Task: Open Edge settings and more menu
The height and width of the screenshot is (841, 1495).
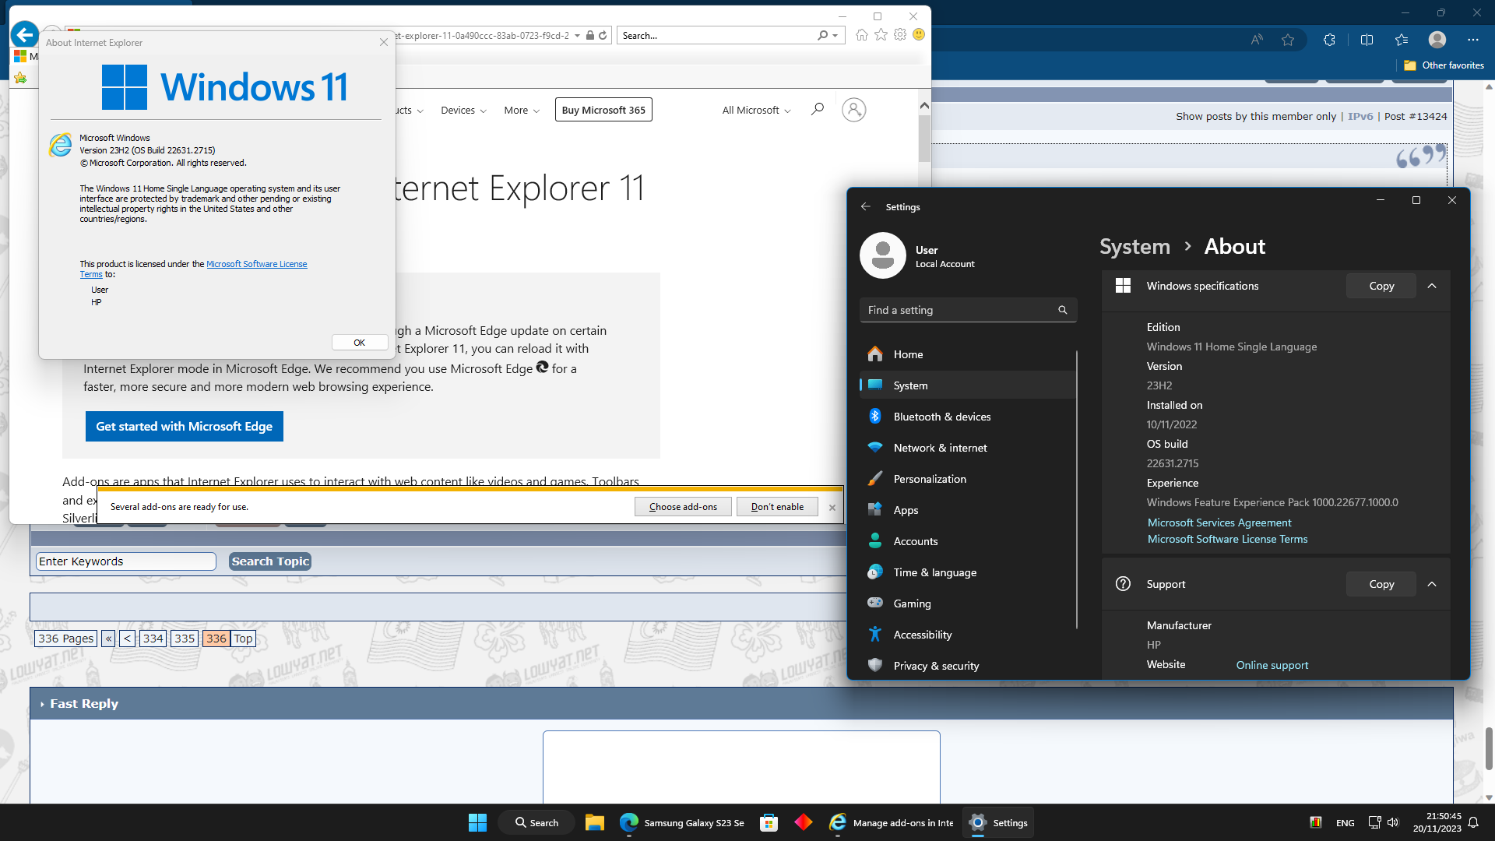Action: (x=1472, y=40)
